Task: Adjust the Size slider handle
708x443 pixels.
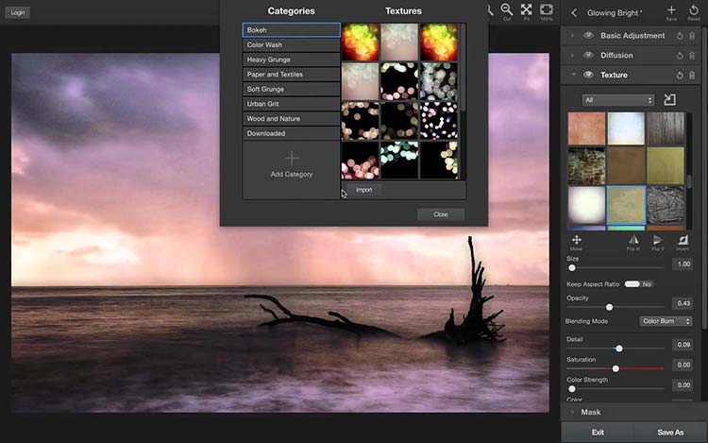Action: (x=572, y=268)
